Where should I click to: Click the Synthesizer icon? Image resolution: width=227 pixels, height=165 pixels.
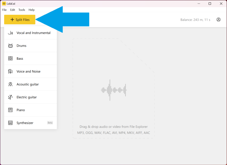click(x=10, y=123)
